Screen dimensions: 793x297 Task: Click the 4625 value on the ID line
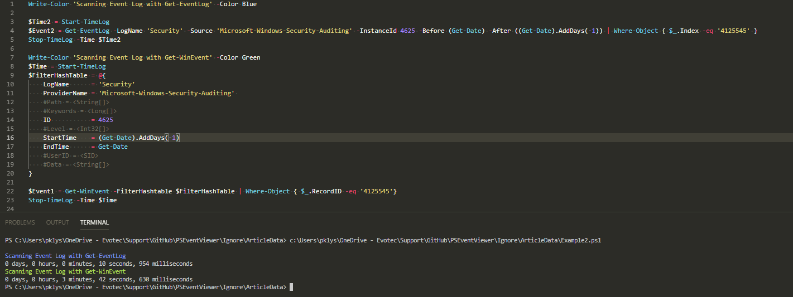105,120
